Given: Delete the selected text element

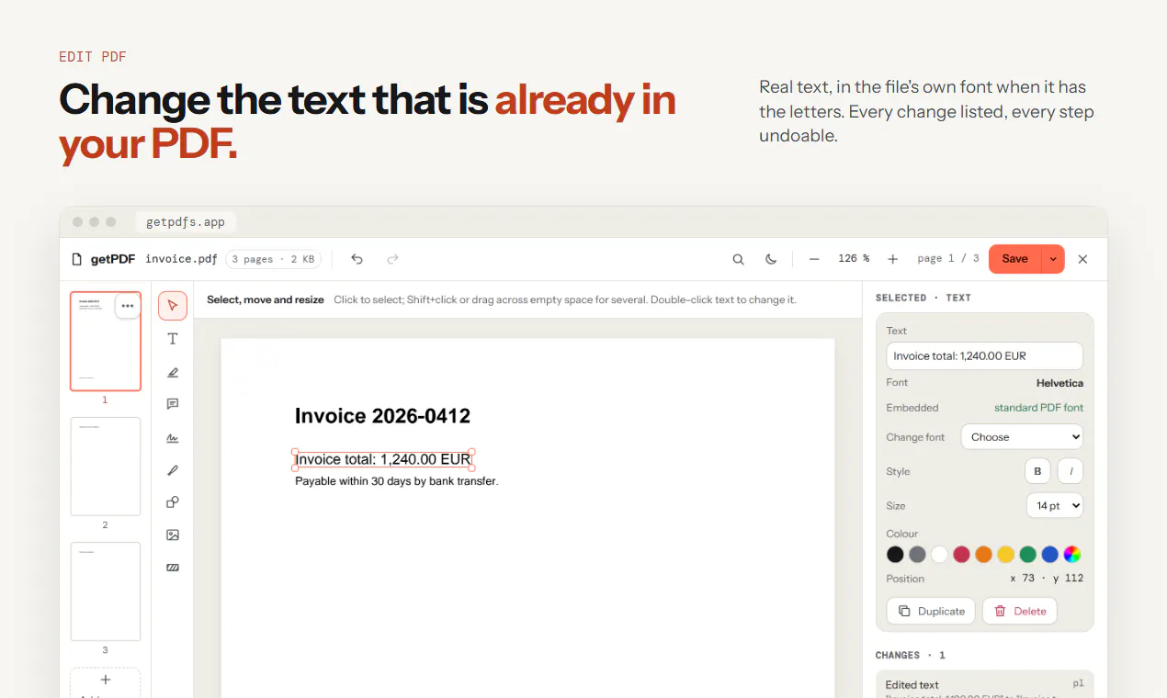Looking at the screenshot, I should tap(1020, 611).
